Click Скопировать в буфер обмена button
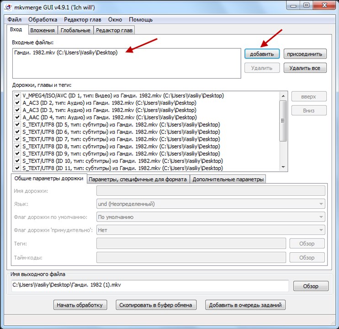This screenshot has width=339, height=329. coord(156,305)
